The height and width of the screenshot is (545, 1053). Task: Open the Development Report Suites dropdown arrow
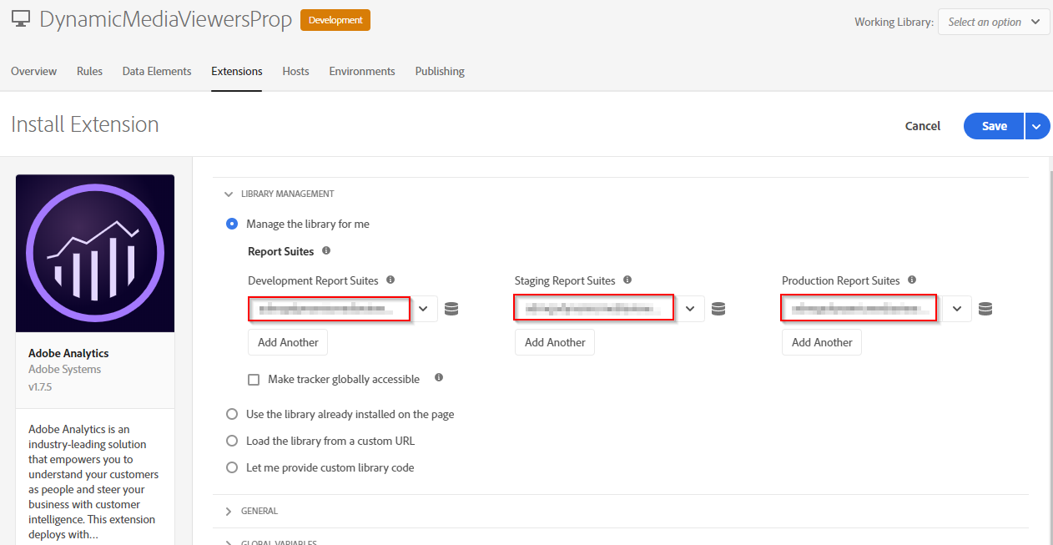click(x=424, y=309)
